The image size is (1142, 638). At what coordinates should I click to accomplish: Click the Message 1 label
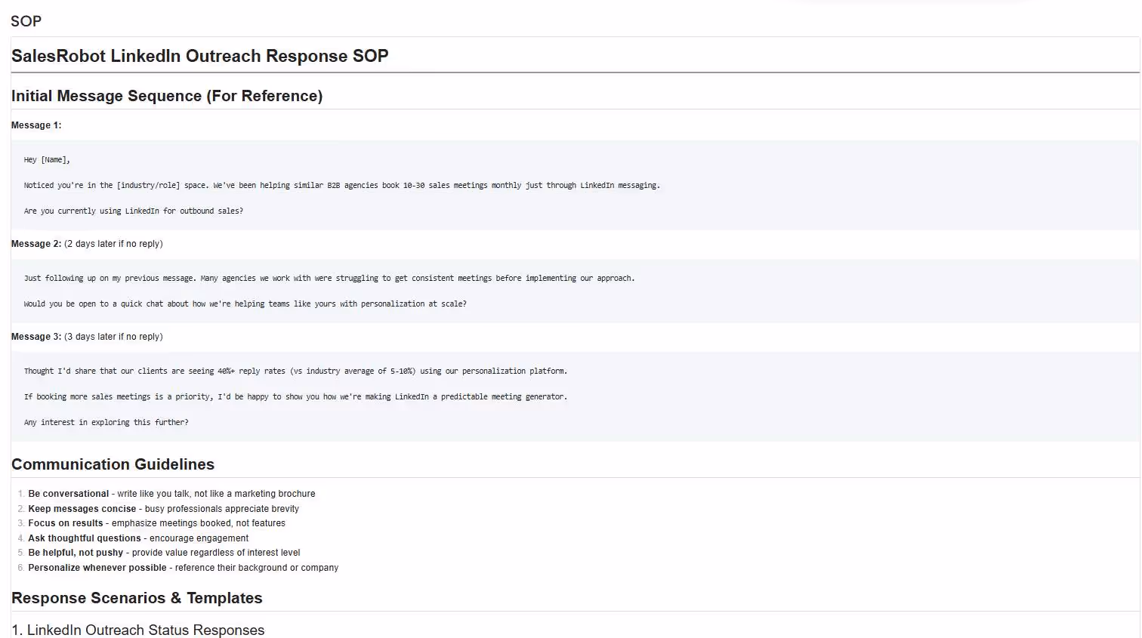35,125
